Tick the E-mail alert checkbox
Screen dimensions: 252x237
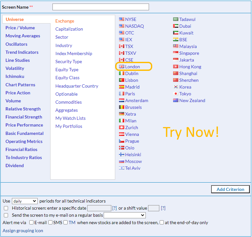pos(31,223)
